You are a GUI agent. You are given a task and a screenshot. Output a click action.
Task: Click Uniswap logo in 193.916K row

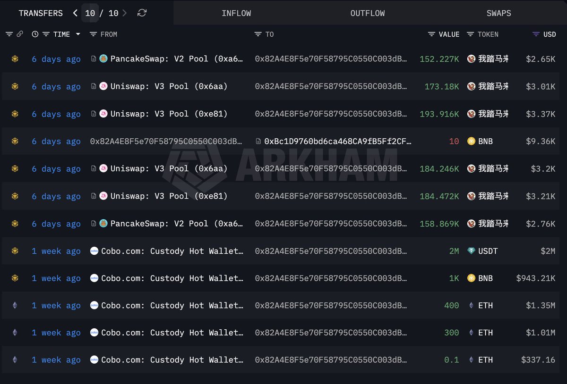[x=103, y=114]
